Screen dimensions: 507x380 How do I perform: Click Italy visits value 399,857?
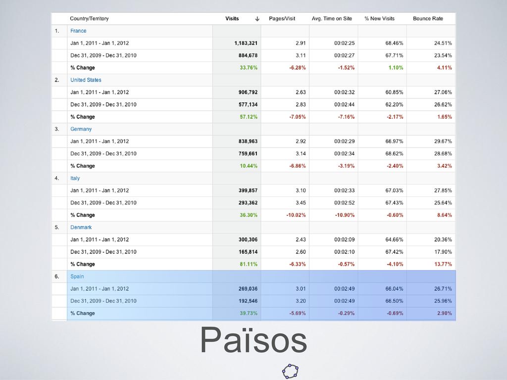(248, 190)
